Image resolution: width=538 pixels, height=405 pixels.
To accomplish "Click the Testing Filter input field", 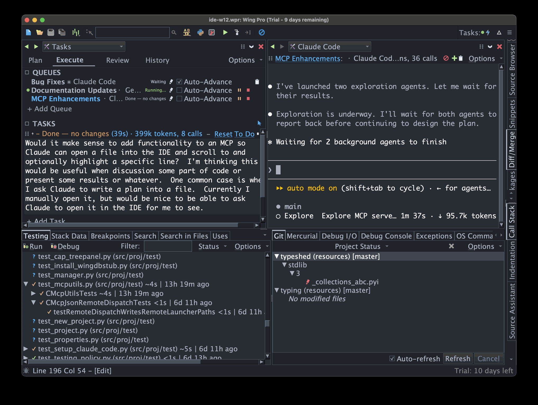I will 168,246.
